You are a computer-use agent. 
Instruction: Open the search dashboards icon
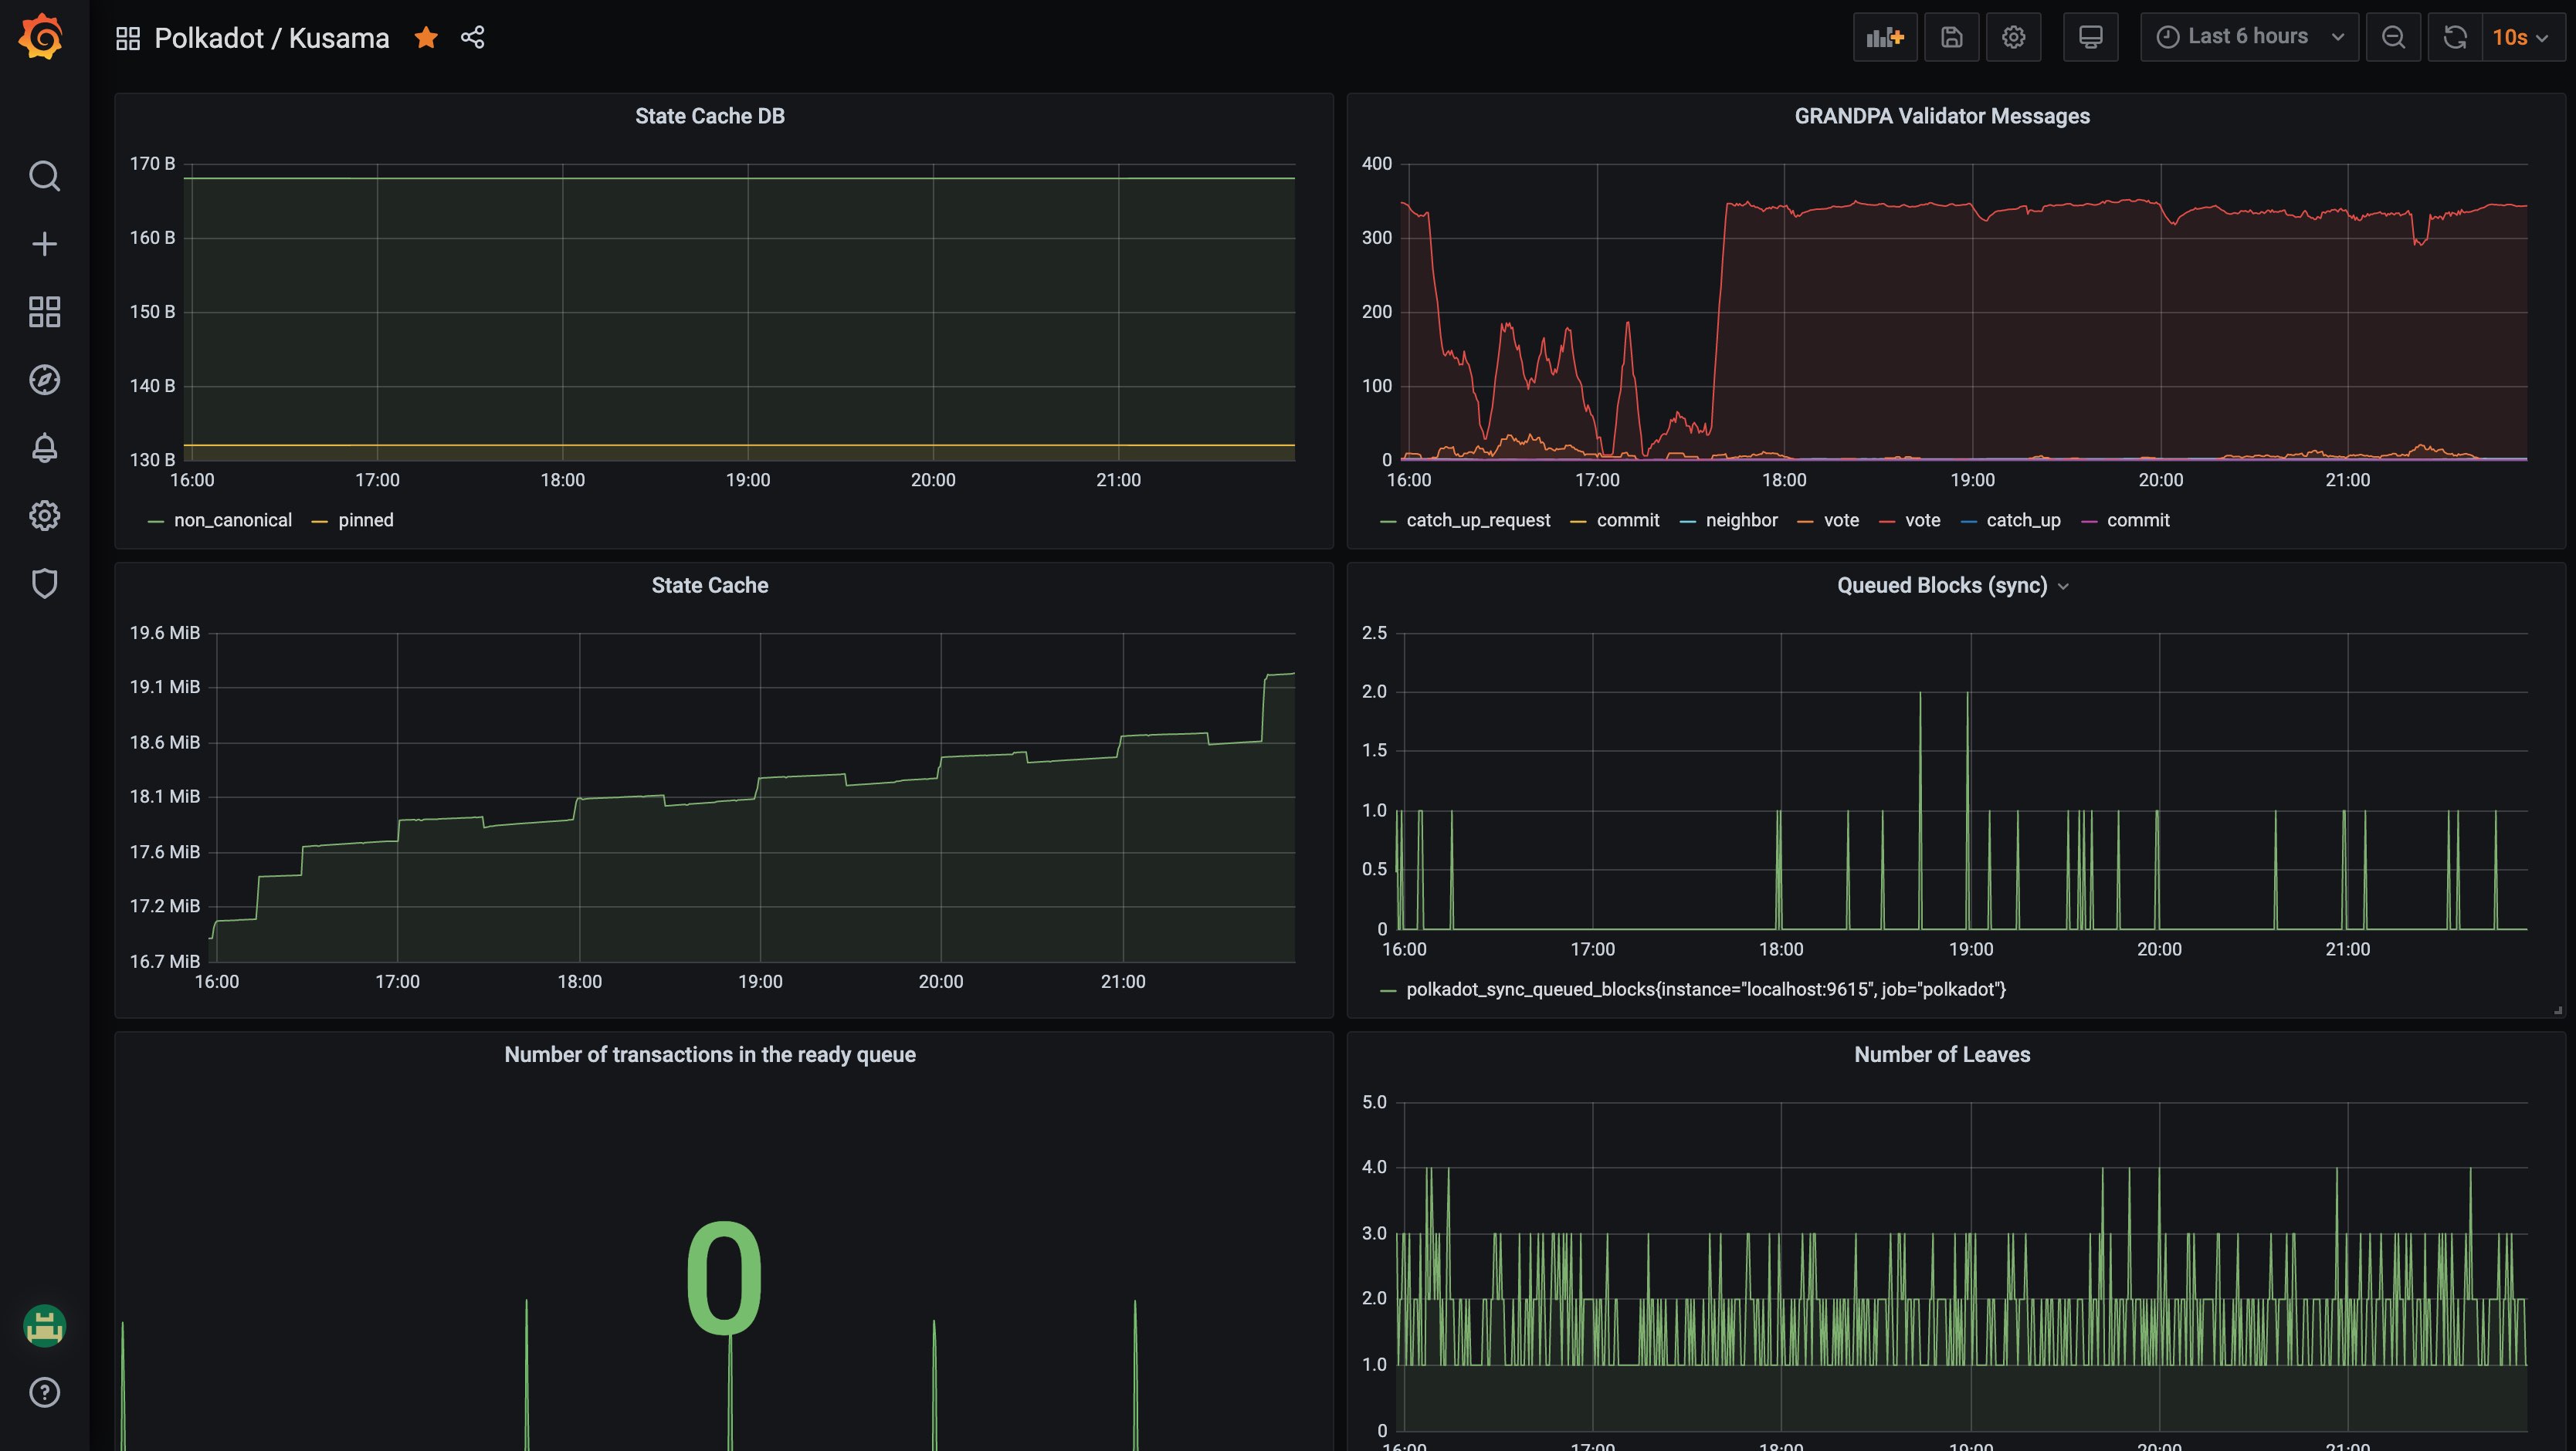44,176
